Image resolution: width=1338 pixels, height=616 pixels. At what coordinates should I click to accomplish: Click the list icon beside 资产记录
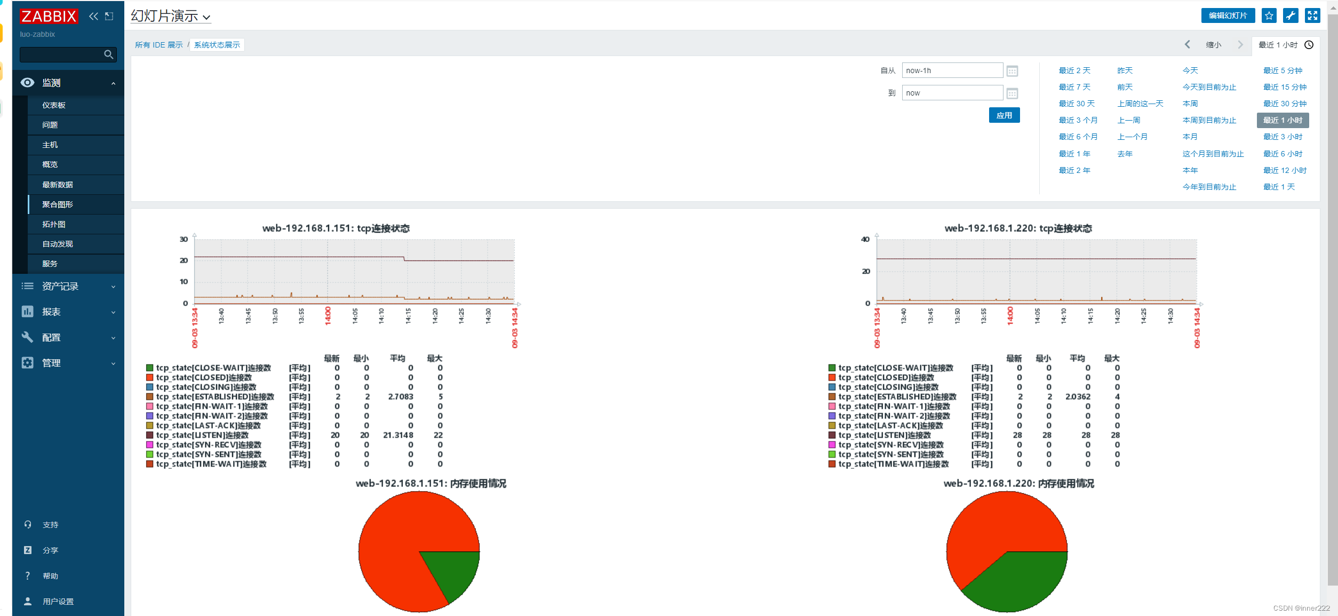click(x=27, y=286)
